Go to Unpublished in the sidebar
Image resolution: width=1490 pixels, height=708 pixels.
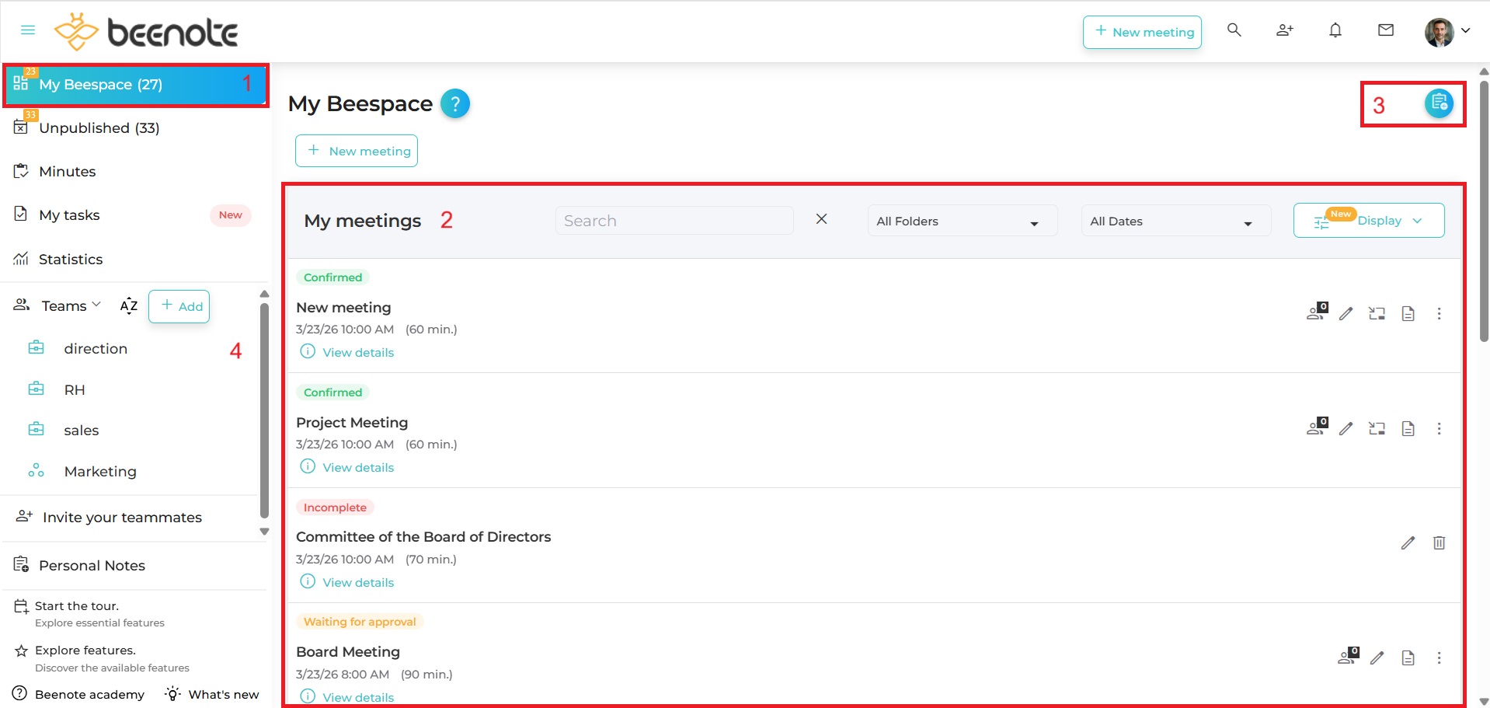click(x=99, y=128)
